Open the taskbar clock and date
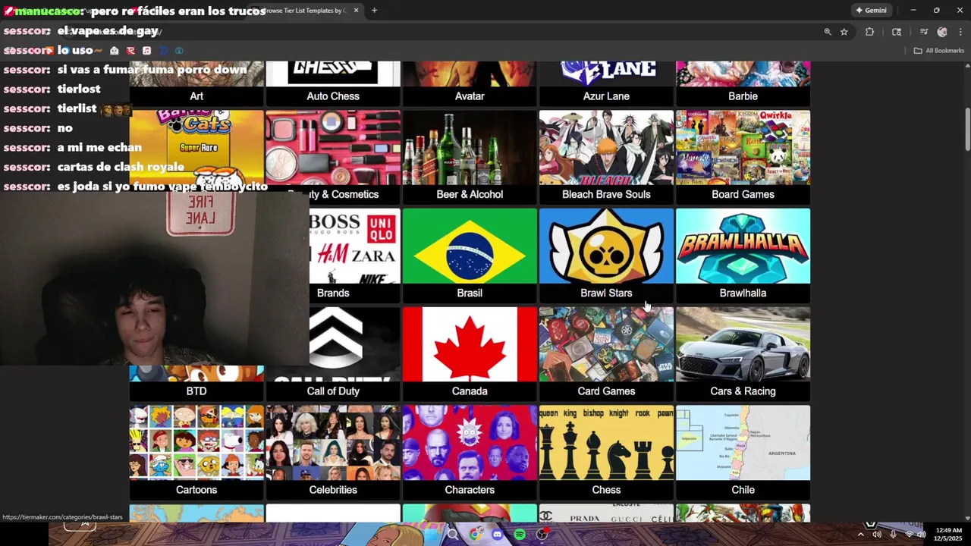Screen dimensions: 971x546 point(948,535)
